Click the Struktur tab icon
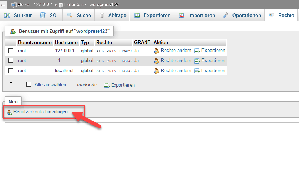Viewport: 299px width, 170px height. click(7, 16)
